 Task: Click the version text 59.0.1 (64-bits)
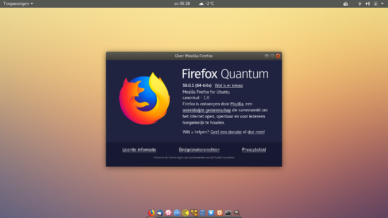click(x=197, y=85)
